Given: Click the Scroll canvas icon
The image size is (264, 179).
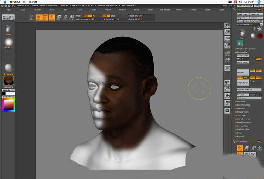Looking at the screenshot, I should click(x=227, y=26).
